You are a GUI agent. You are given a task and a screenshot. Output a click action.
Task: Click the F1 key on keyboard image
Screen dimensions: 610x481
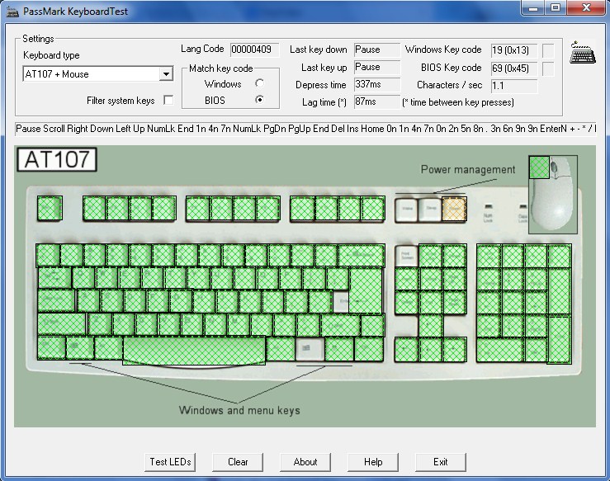pos(95,209)
